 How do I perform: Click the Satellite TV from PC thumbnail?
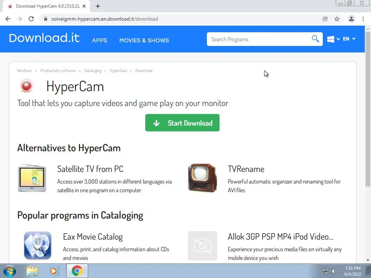32,178
